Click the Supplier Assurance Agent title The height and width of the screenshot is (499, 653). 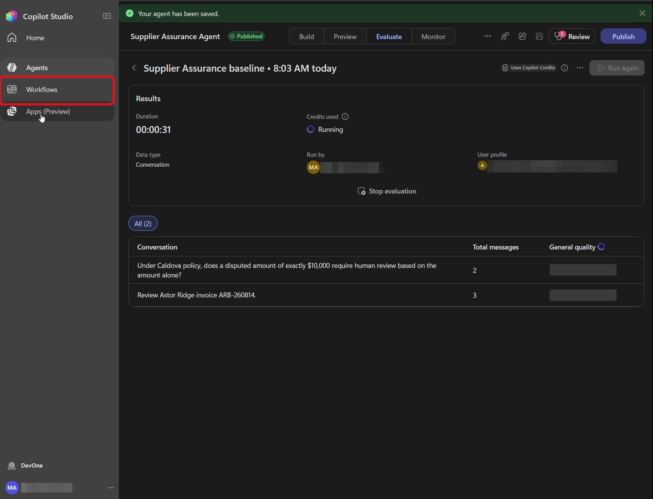175,36
